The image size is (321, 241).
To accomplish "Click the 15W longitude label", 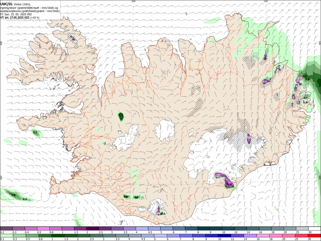I will [266, 1].
